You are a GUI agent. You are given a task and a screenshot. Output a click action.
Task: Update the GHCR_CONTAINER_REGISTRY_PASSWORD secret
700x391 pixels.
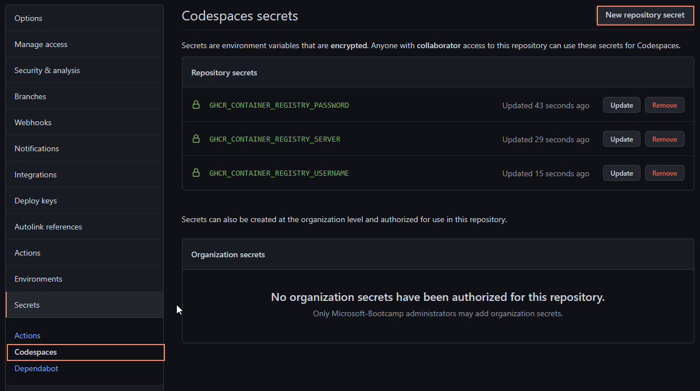point(622,105)
